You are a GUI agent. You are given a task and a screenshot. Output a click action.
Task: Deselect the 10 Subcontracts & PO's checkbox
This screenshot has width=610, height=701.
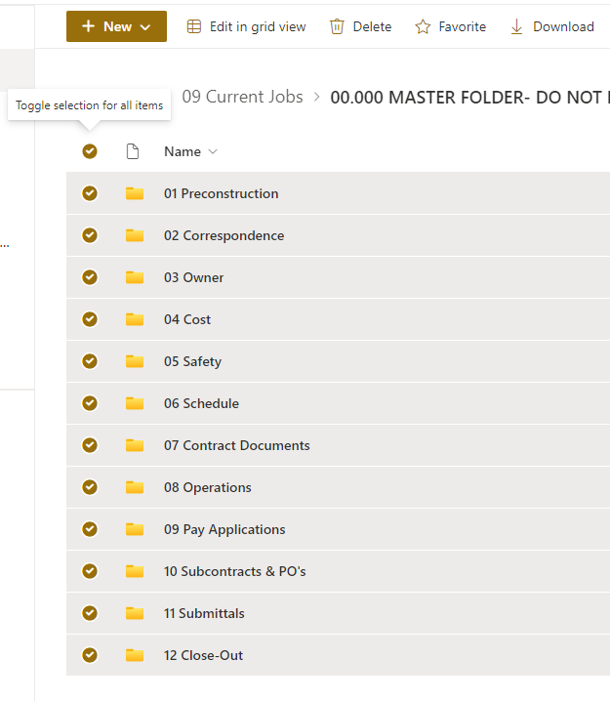90,571
